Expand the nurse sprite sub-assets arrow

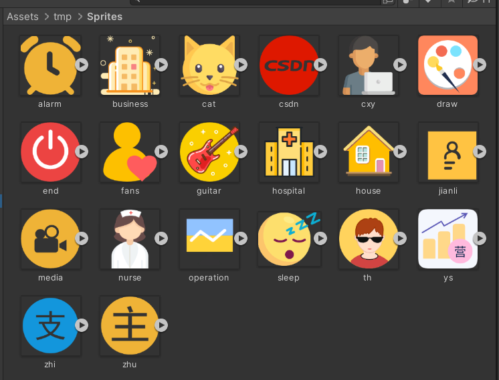(161, 238)
